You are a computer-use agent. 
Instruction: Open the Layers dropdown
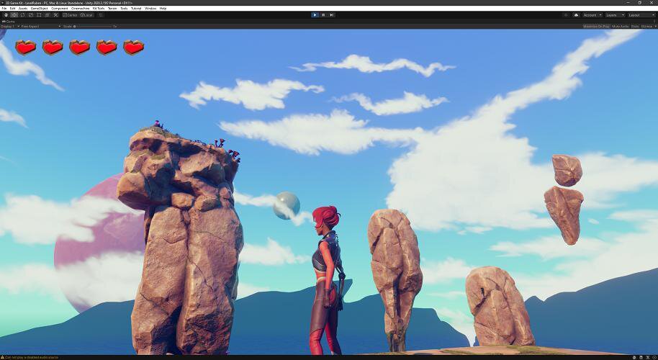click(615, 14)
